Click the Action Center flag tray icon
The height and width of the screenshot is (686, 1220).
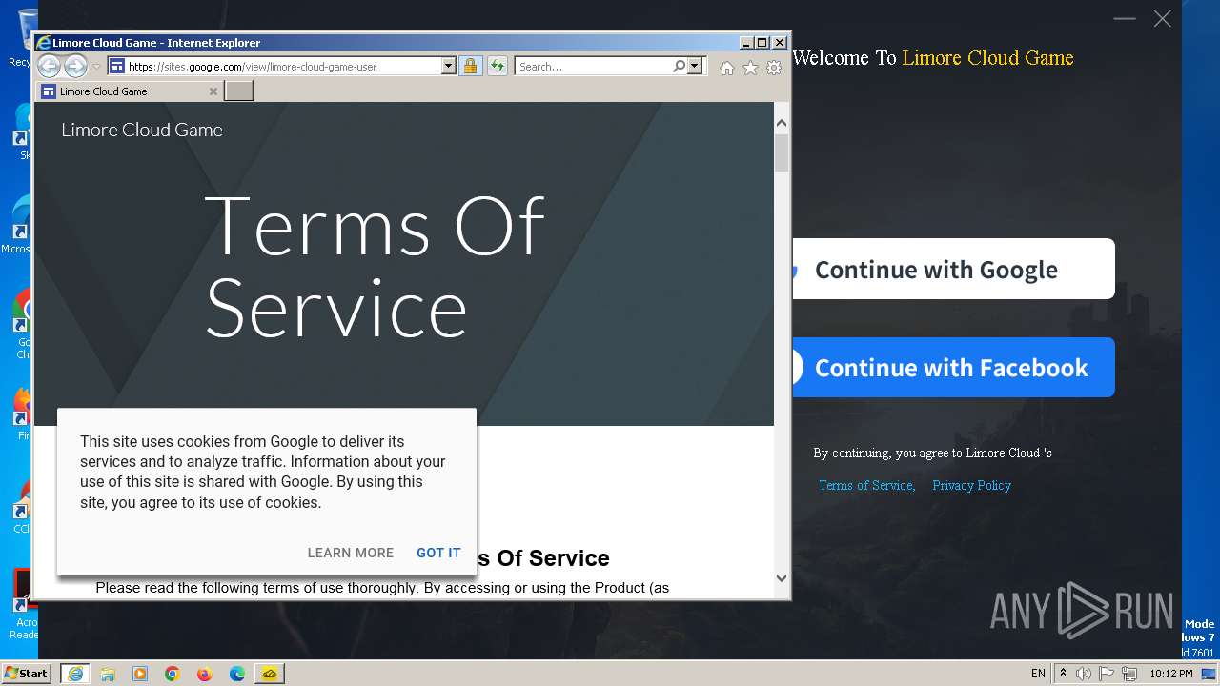pyautogui.click(x=1108, y=674)
